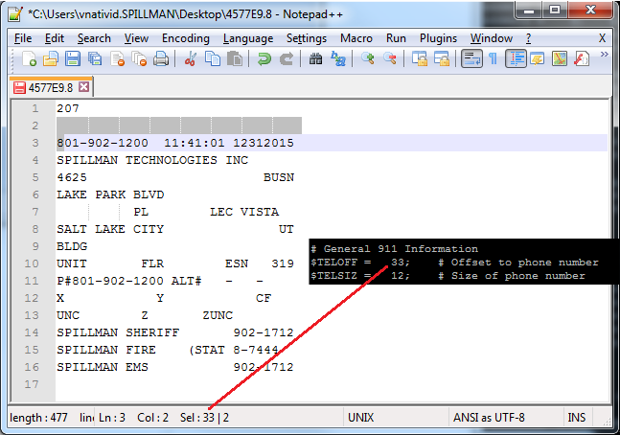Open the Run menu
The width and height of the screenshot is (620, 435).
pyautogui.click(x=396, y=38)
